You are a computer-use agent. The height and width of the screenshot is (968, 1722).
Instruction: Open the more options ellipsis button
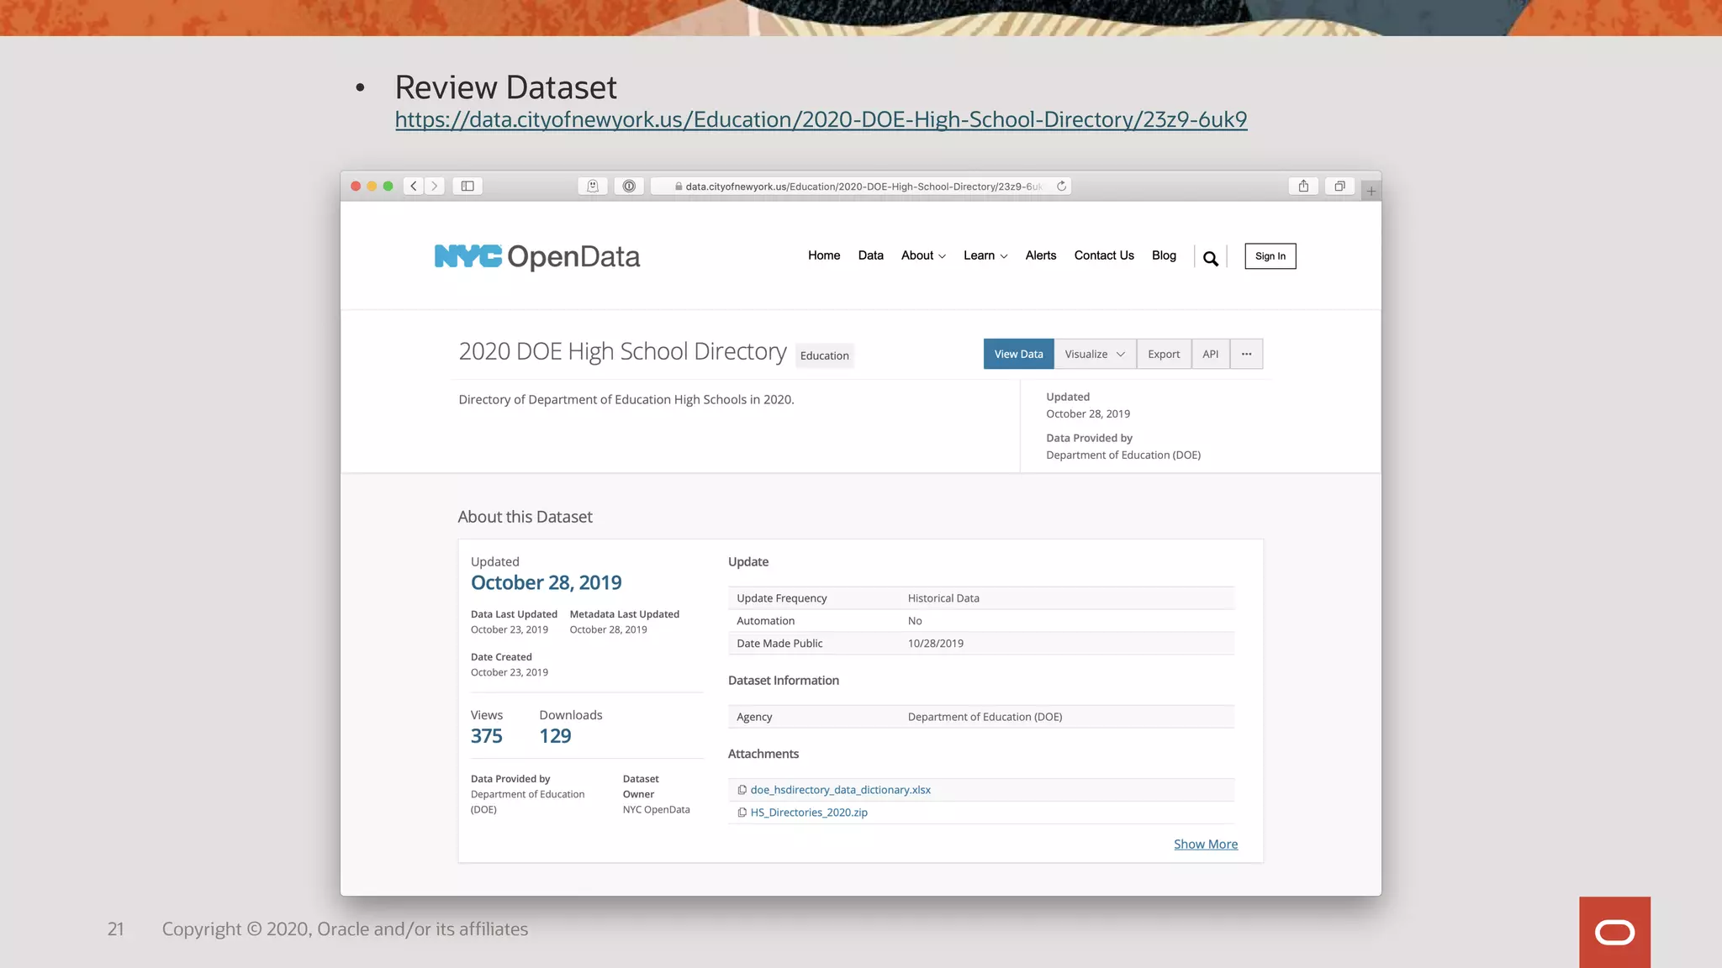tap(1247, 354)
